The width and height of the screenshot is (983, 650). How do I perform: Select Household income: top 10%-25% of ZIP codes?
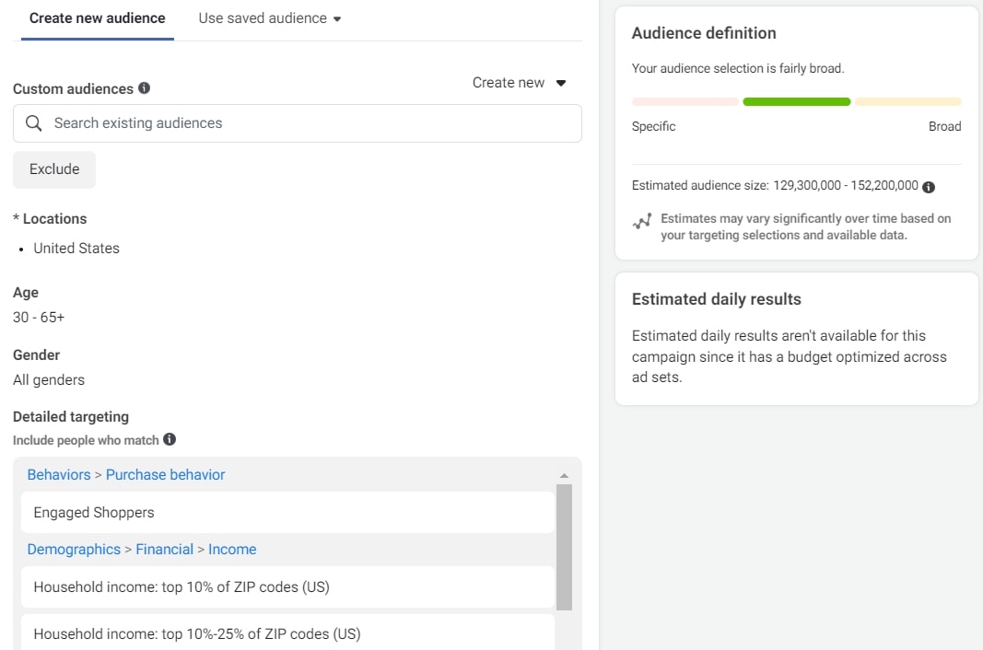pyautogui.click(x=287, y=633)
